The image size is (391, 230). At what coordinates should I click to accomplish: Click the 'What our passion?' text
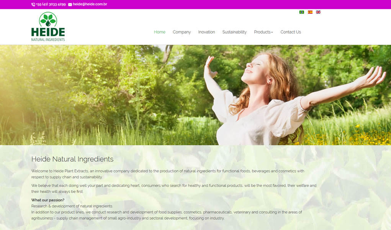48,200
